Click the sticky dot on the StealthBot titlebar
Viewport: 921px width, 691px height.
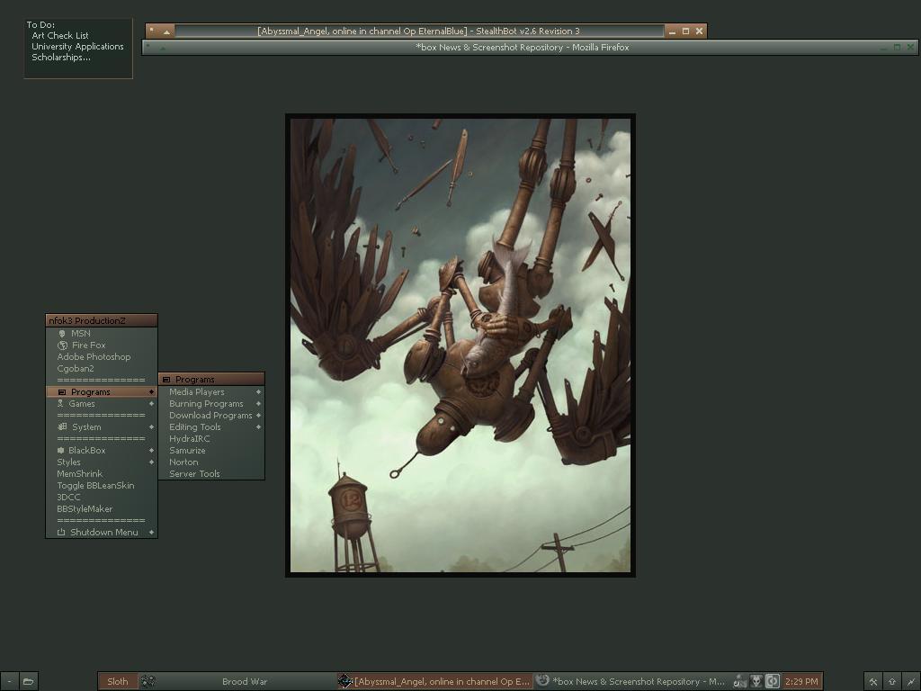pyautogui.click(x=152, y=30)
